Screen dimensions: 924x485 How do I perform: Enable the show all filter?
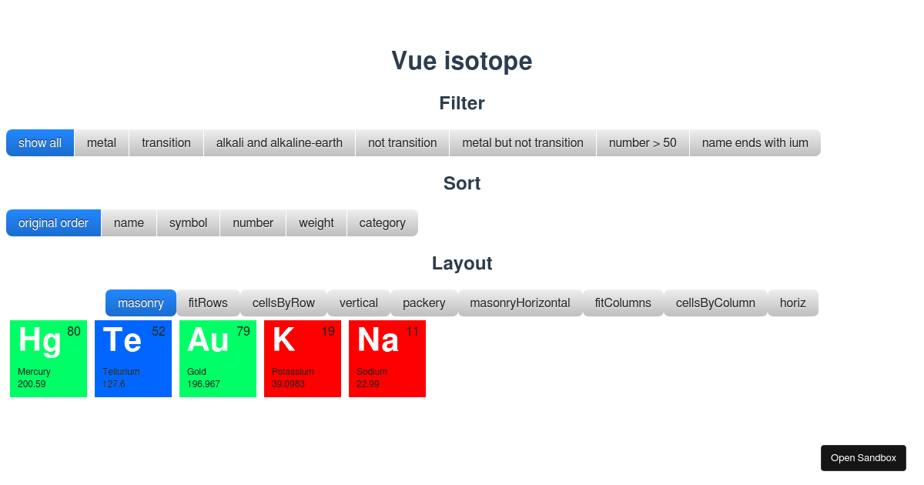[39, 142]
